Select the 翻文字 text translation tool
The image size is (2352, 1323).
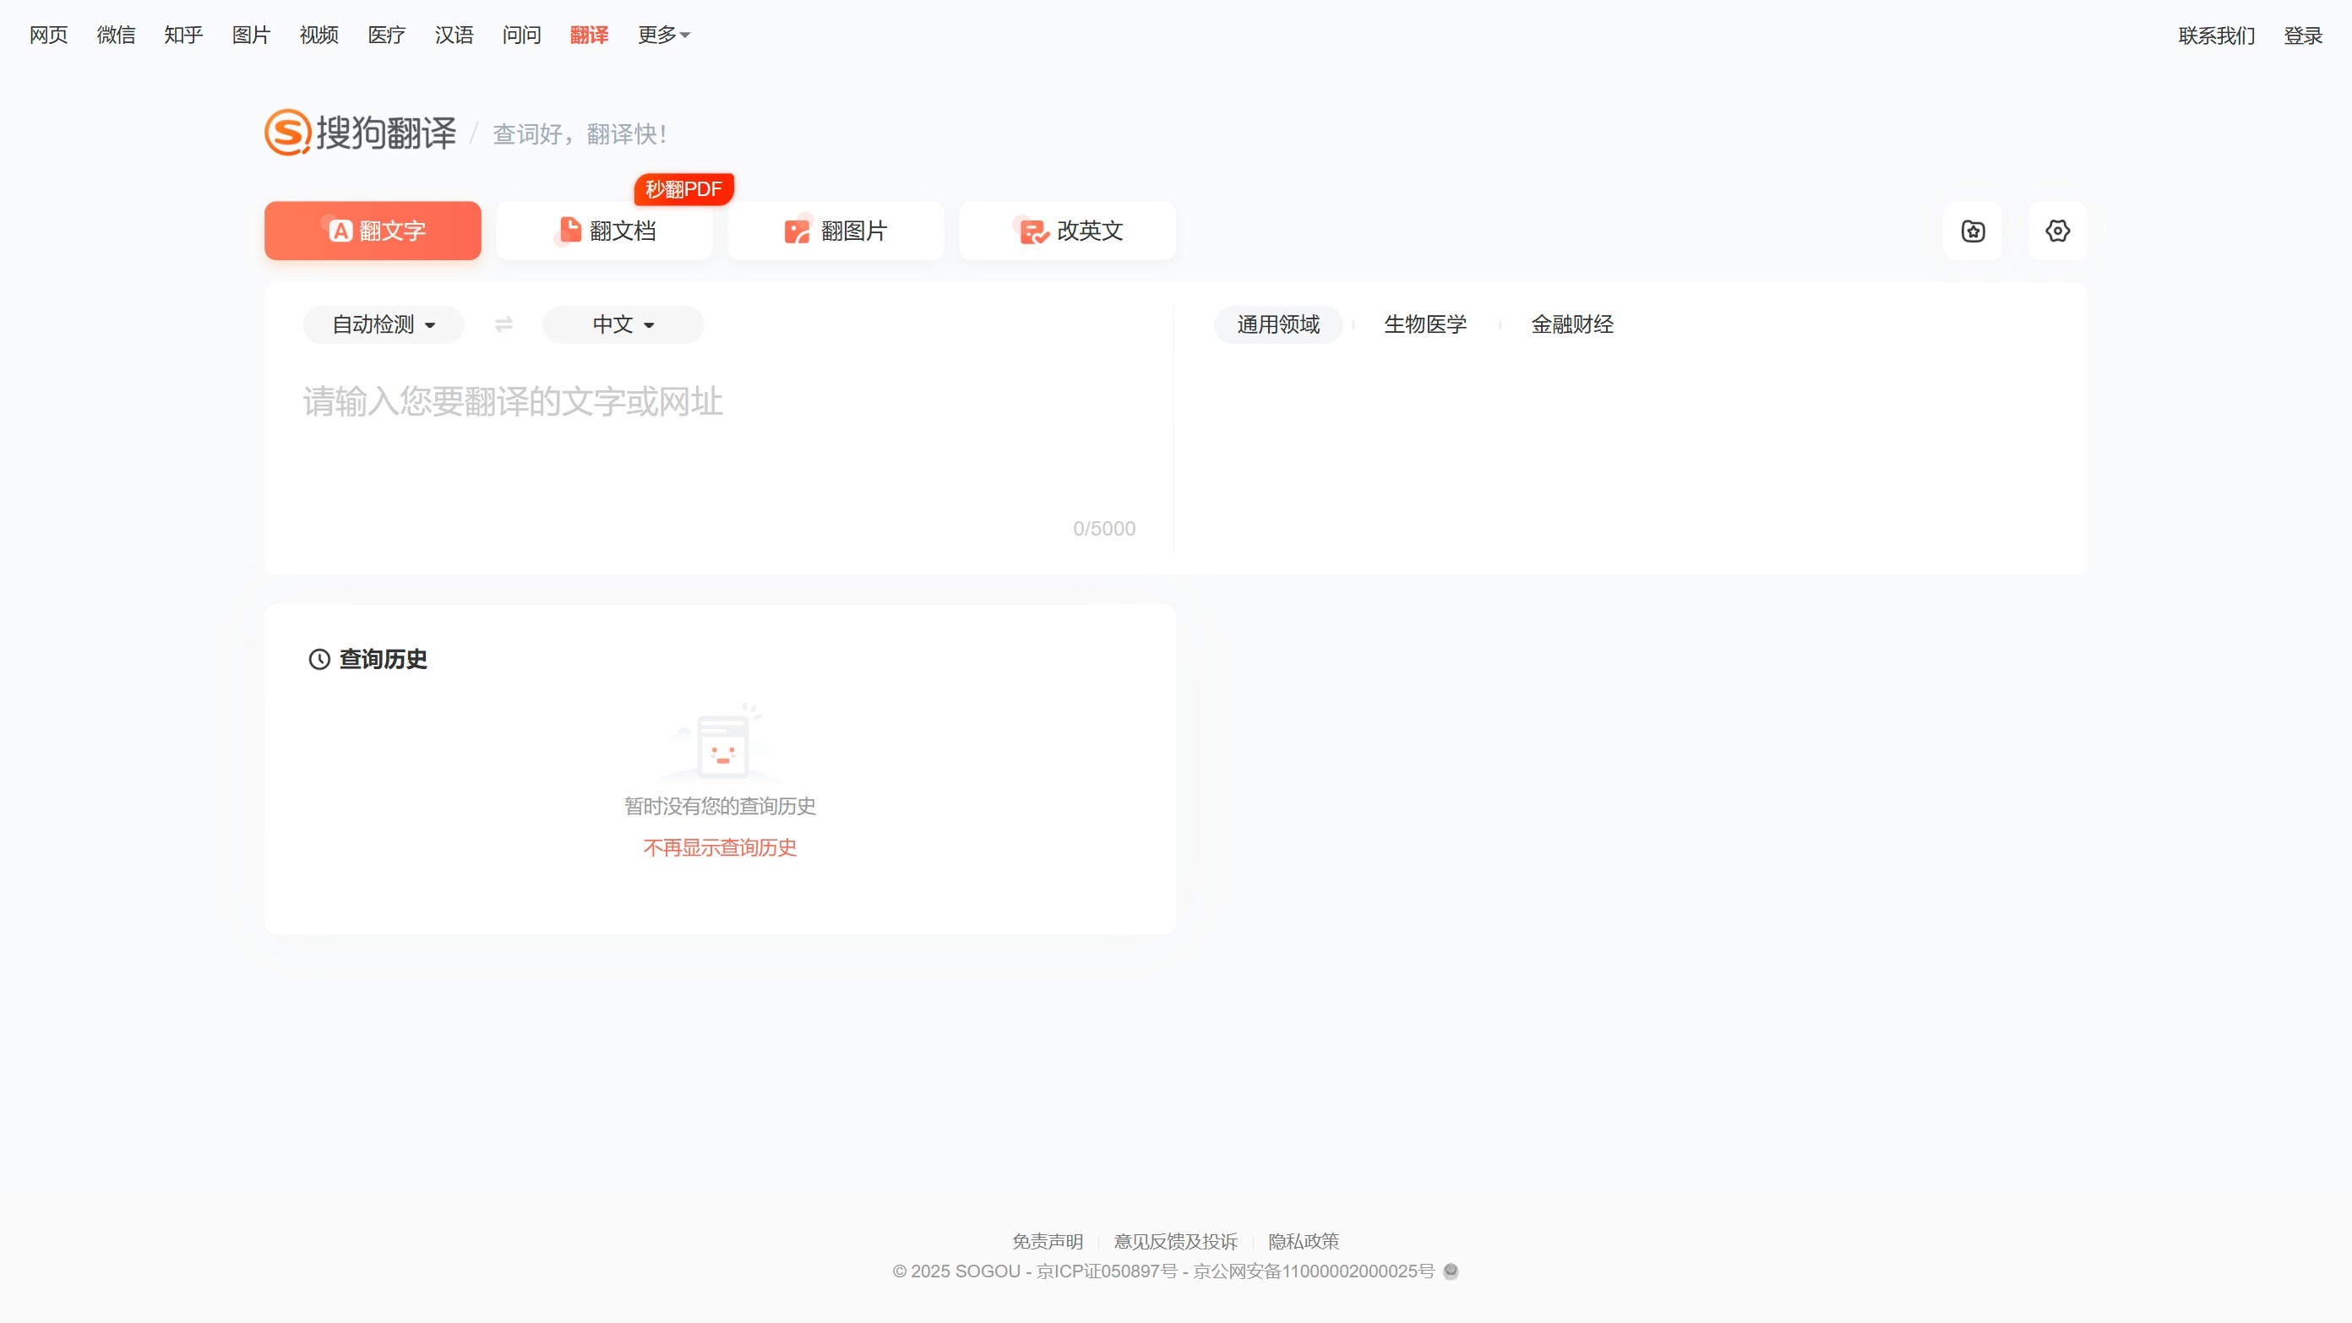(x=372, y=230)
